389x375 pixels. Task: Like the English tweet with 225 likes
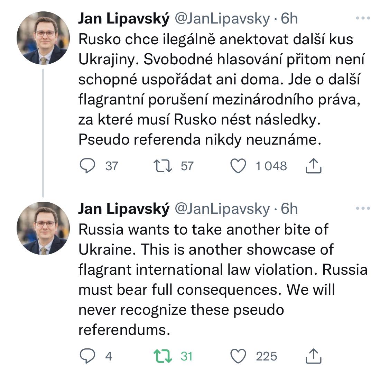(x=238, y=356)
